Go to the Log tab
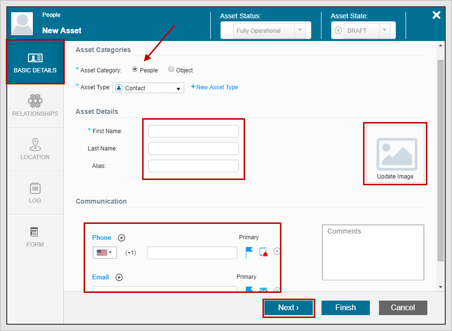Viewport: 452px width, 331px height. 35,193
